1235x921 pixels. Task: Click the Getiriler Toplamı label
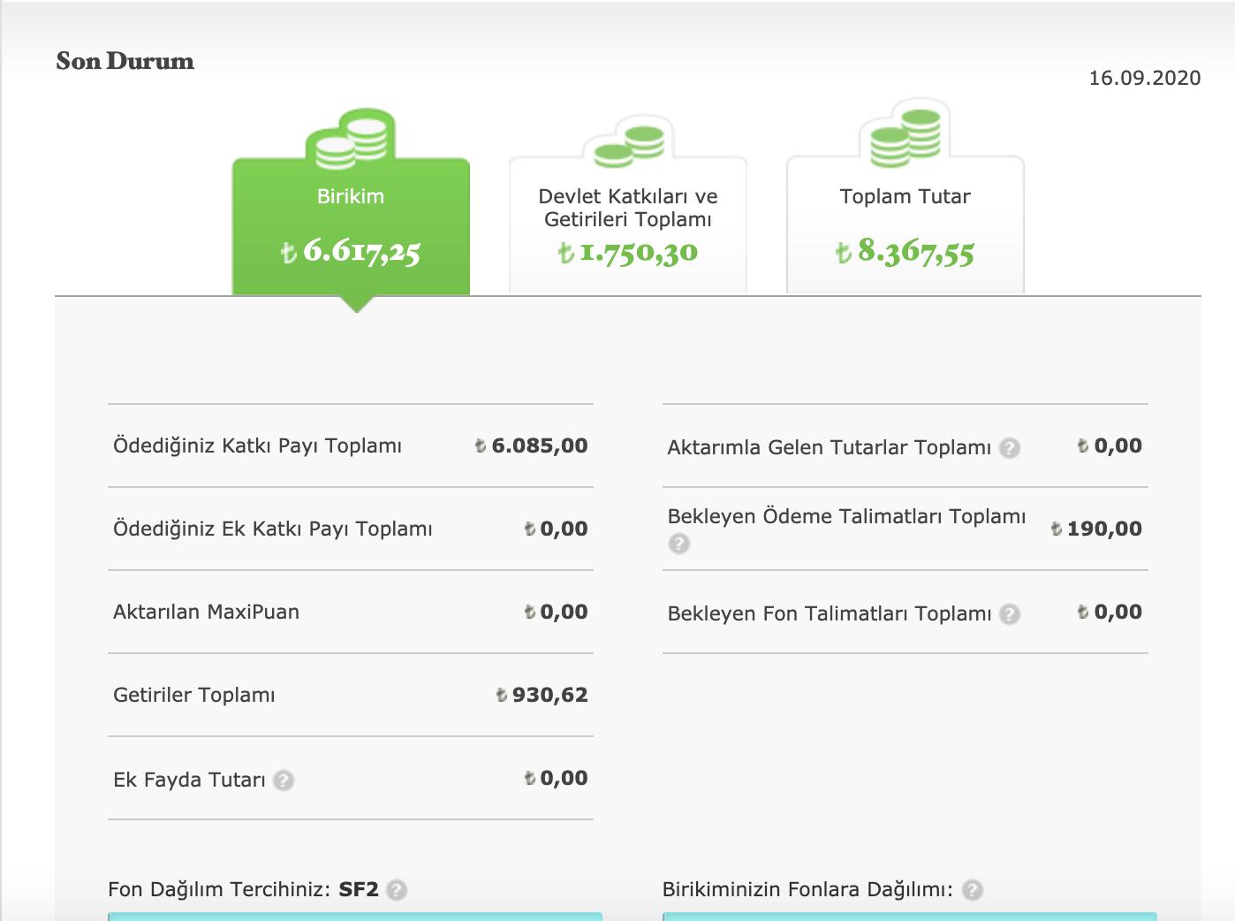point(194,695)
